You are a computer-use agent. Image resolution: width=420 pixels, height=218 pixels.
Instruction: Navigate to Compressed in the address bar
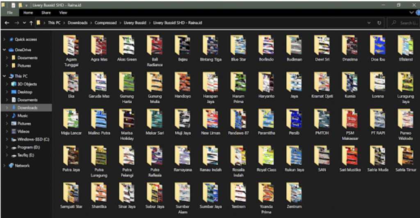pos(105,23)
